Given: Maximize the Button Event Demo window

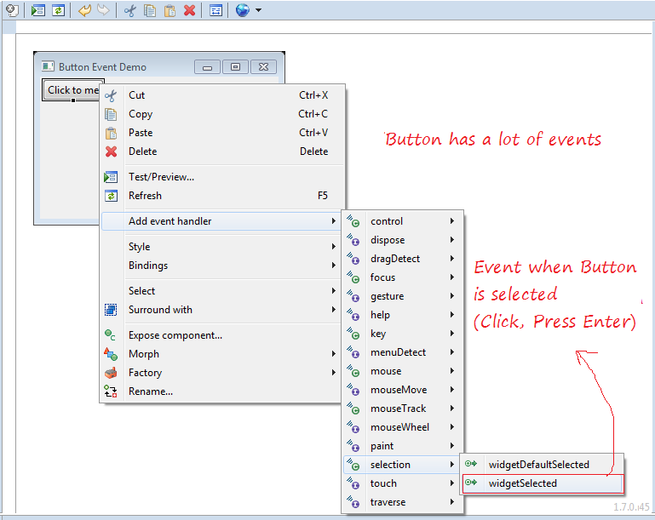Looking at the screenshot, I should (236, 66).
